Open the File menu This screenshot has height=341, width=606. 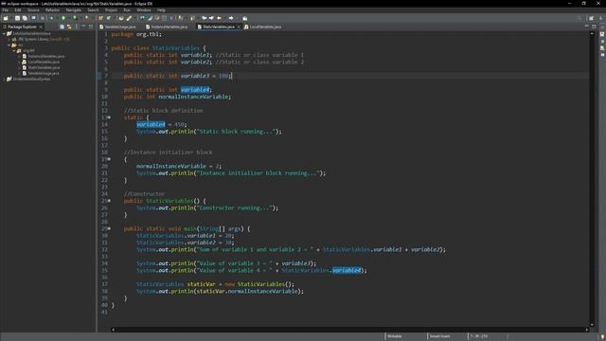[6, 10]
